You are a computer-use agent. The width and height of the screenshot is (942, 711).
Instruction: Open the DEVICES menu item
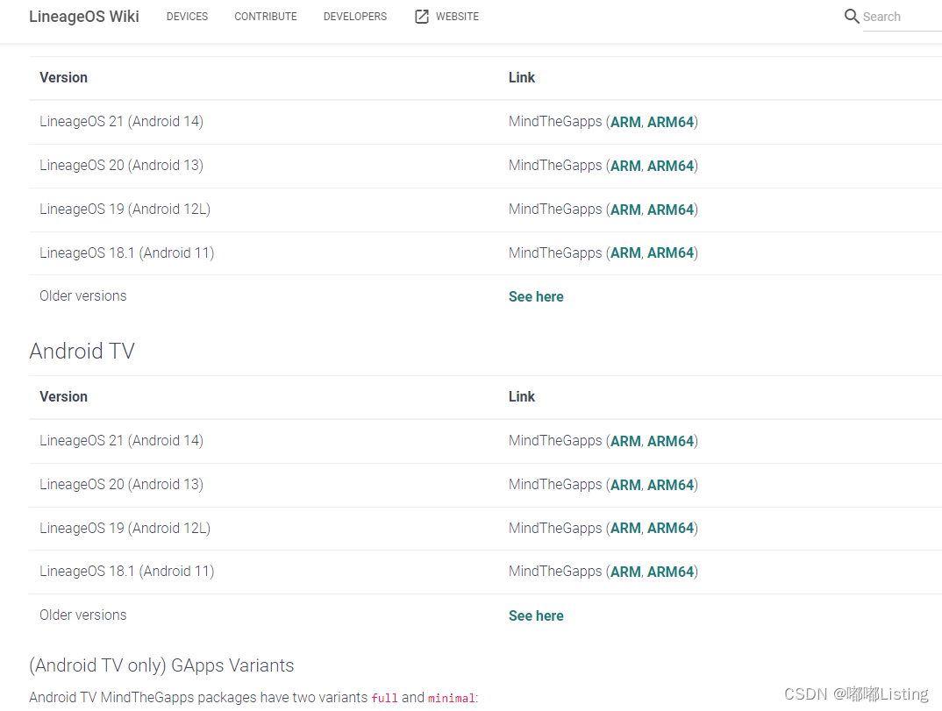click(x=188, y=17)
